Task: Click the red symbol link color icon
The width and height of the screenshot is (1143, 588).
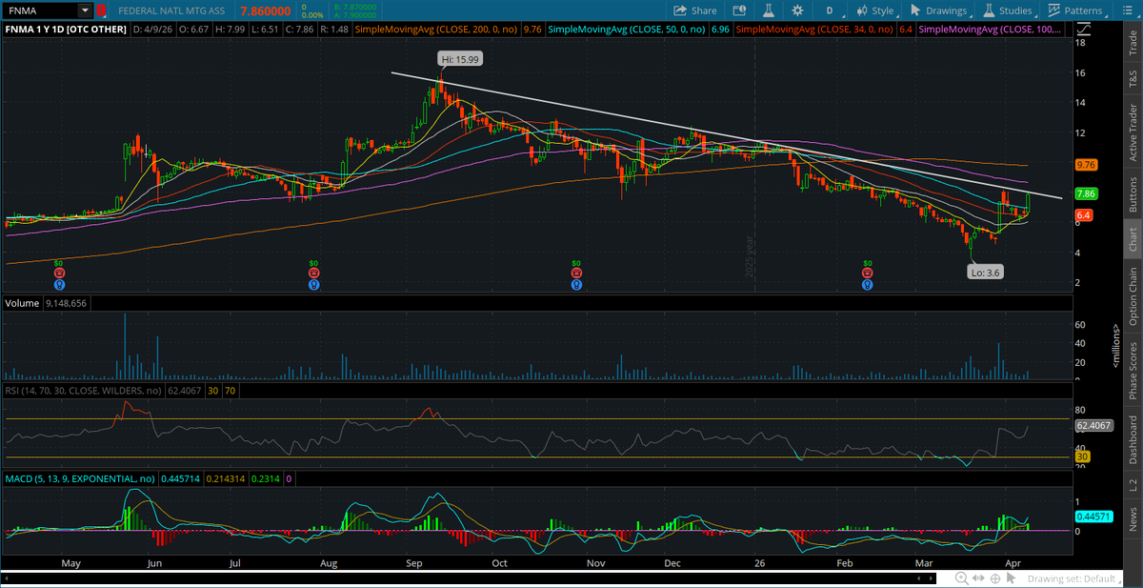Action: tap(100, 10)
